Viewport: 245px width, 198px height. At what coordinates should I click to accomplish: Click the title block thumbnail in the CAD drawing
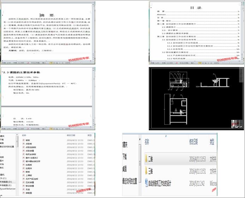[x=237, y=124]
